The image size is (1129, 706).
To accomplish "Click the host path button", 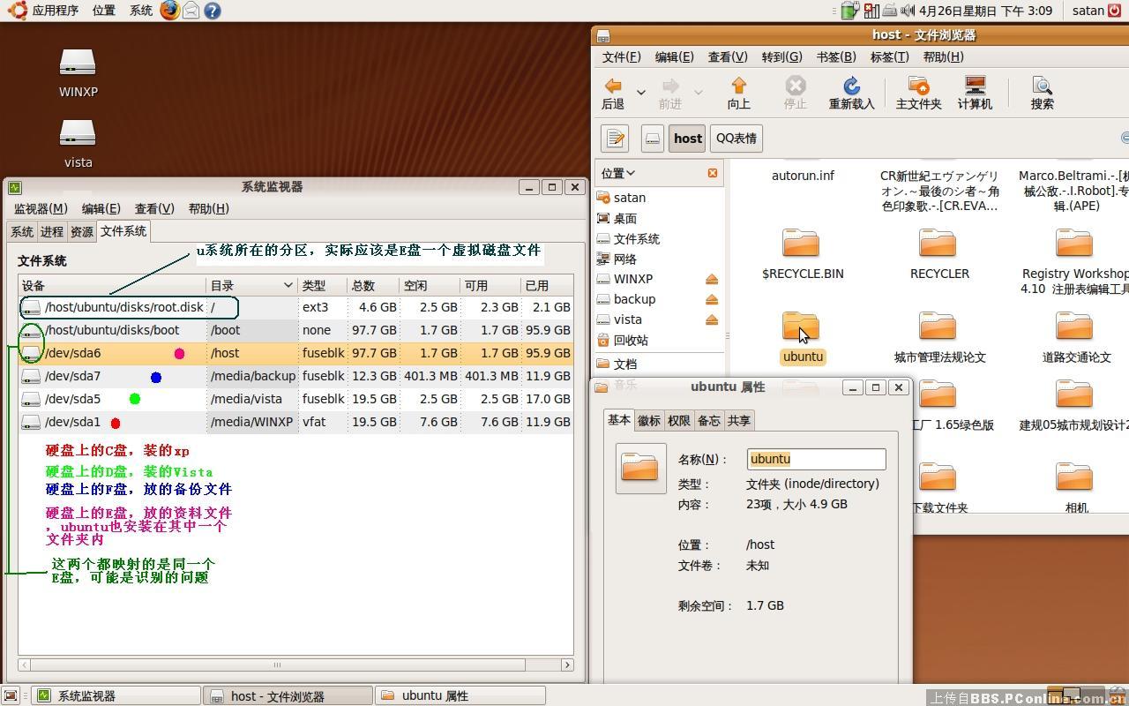I will [687, 139].
